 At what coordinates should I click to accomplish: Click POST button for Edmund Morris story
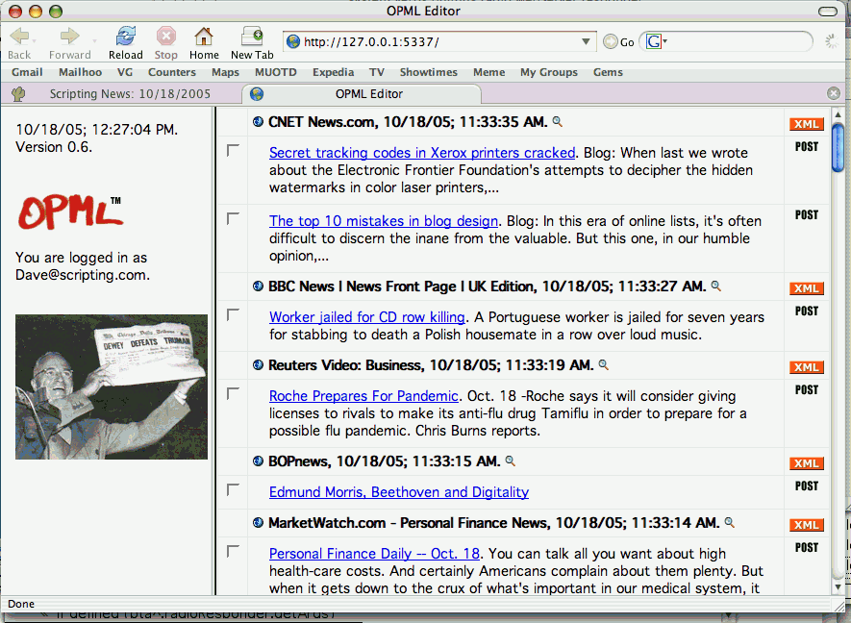806,486
